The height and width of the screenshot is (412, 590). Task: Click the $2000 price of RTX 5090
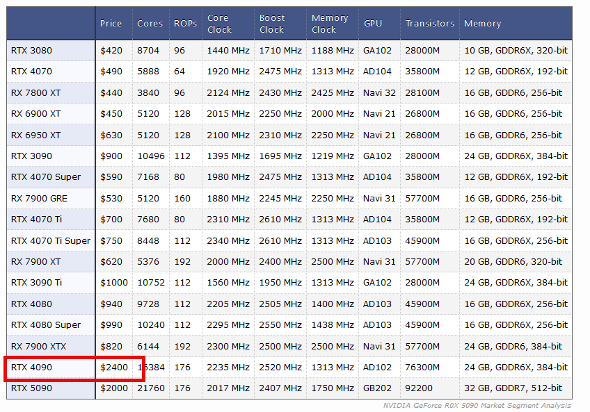coord(114,388)
